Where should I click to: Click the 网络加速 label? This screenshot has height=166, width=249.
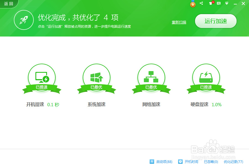pos(151,104)
